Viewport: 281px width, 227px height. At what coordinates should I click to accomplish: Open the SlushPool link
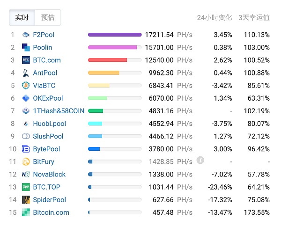48,136
